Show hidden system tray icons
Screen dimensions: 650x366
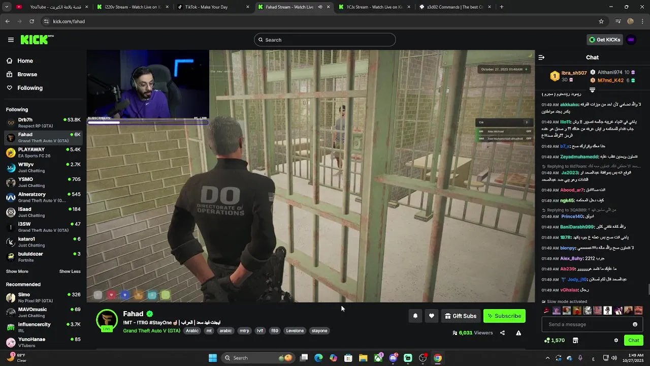coord(547,358)
